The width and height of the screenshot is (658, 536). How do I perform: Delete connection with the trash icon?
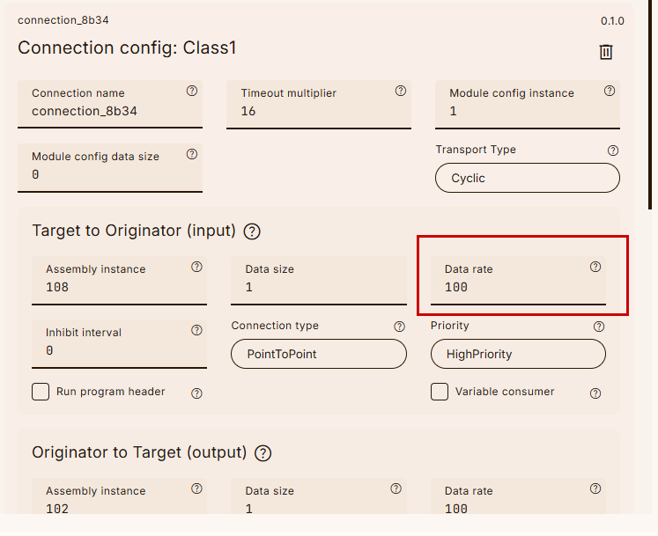(x=606, y=52)
